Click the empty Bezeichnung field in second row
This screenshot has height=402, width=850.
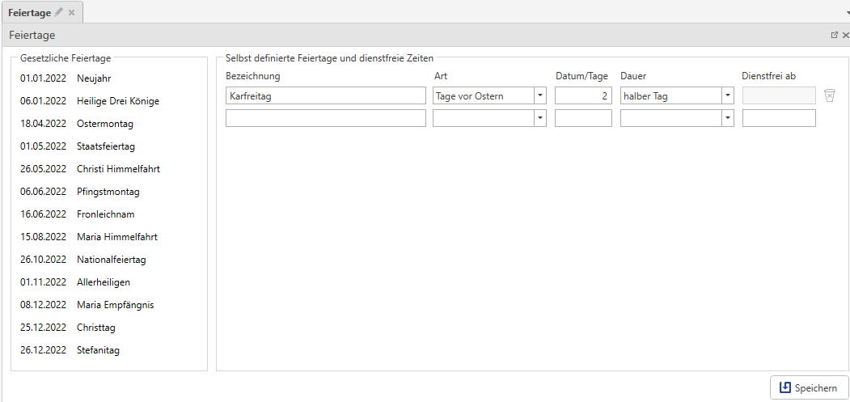coord(325,118)
